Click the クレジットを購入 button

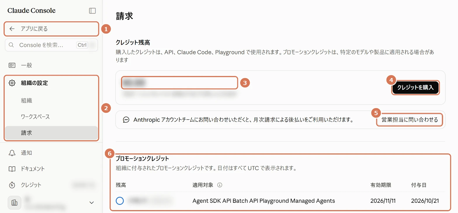tap(415, 87)
